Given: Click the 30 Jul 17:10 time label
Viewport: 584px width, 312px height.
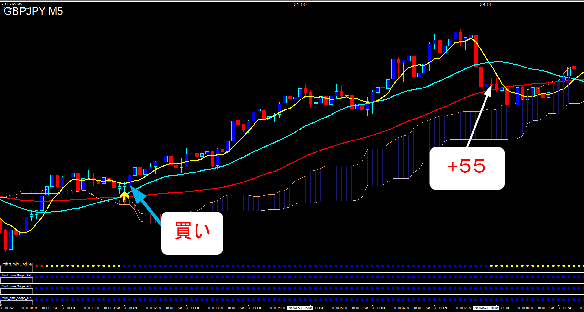Looking at the screenshot, I should click(x=442, y=308).
